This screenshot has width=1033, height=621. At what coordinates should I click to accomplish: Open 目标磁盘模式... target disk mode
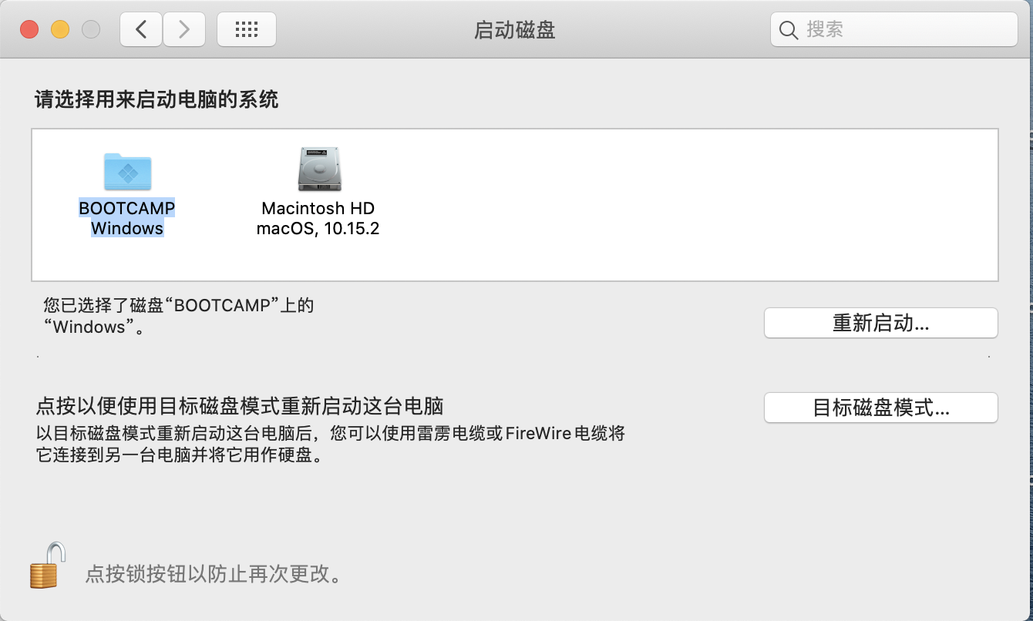tap(881, 408)
